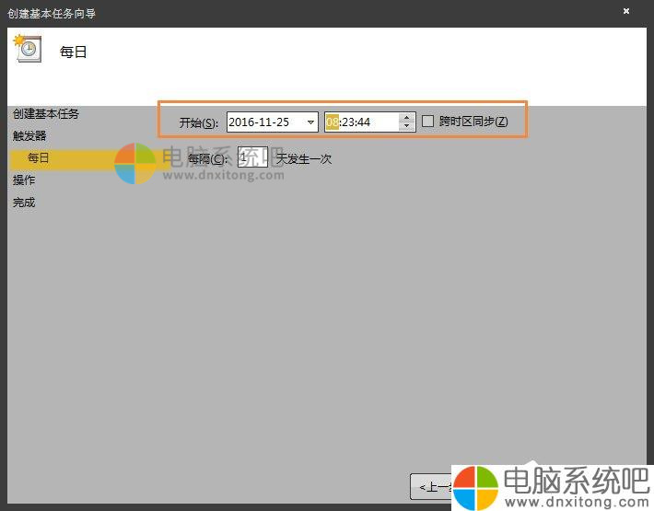The width and height of the screenshot is (654, 511).
Task: Jump to the 操作 step in sidebar
Action: [x=24, y=180]
